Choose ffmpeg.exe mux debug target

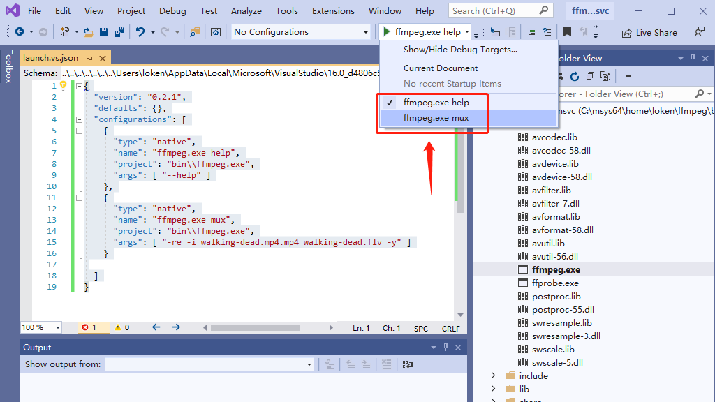(469, 118)
